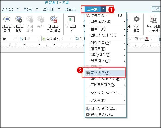Select 사용자 설정(Z)... item
Viewport: 161px width, 128px height.
[x=106, y=108]
